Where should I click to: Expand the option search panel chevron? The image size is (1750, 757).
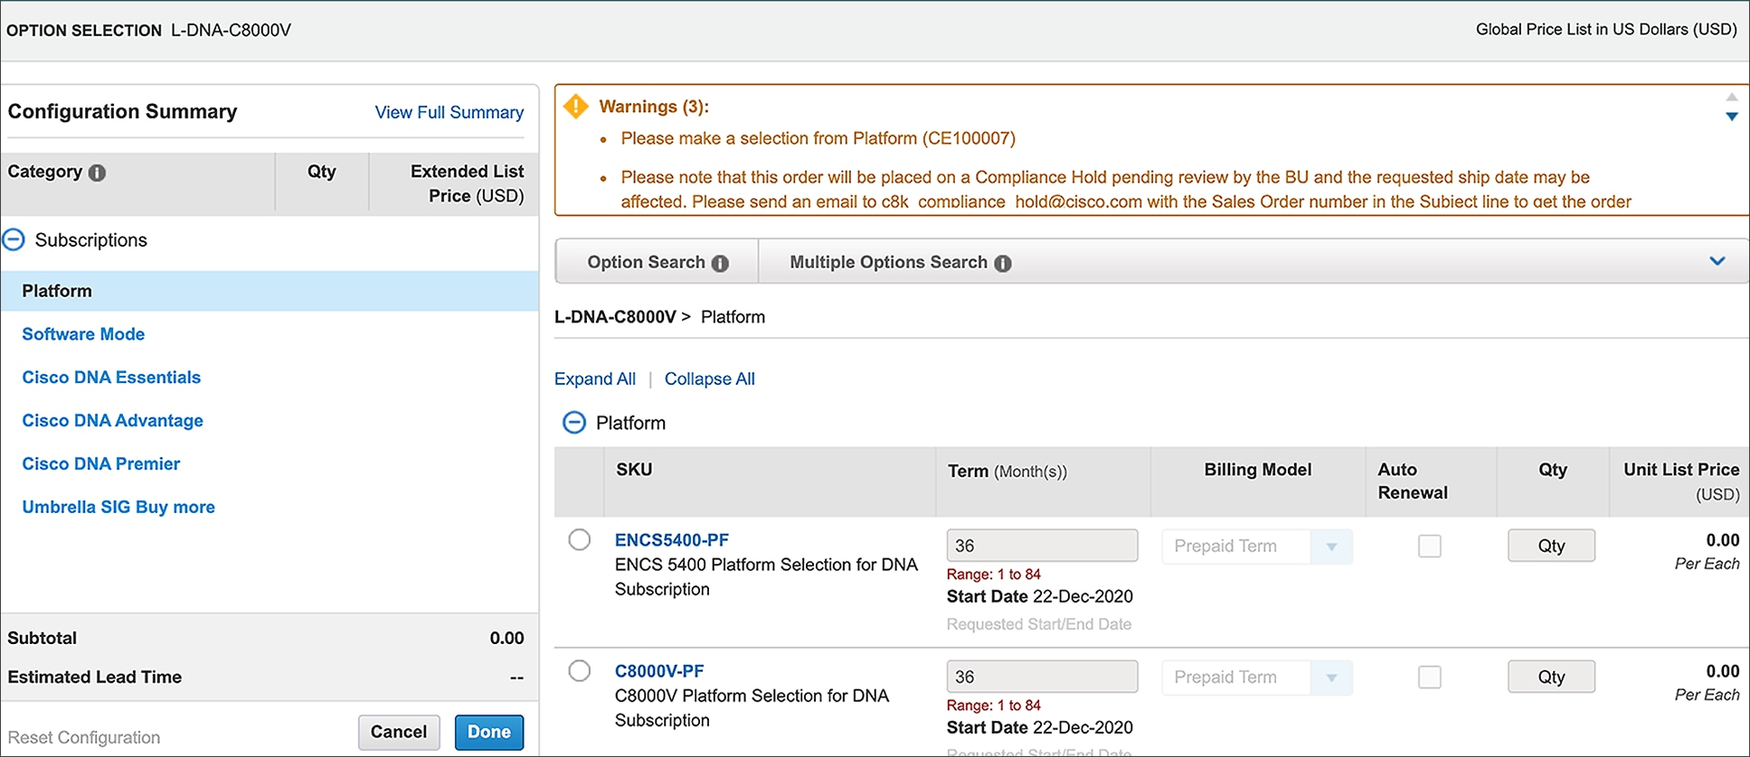[1717, 261]
